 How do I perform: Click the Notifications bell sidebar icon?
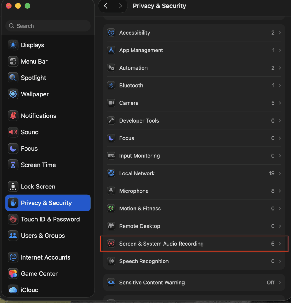13,116
